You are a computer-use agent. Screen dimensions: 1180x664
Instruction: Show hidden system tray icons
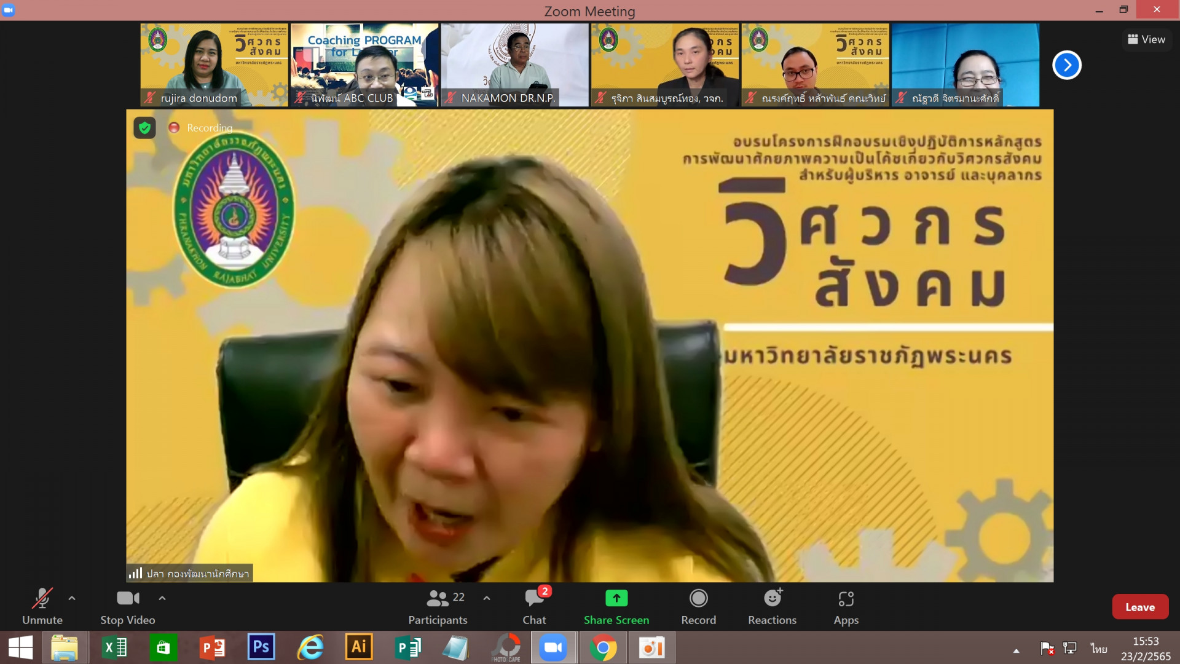(1017, 650)
